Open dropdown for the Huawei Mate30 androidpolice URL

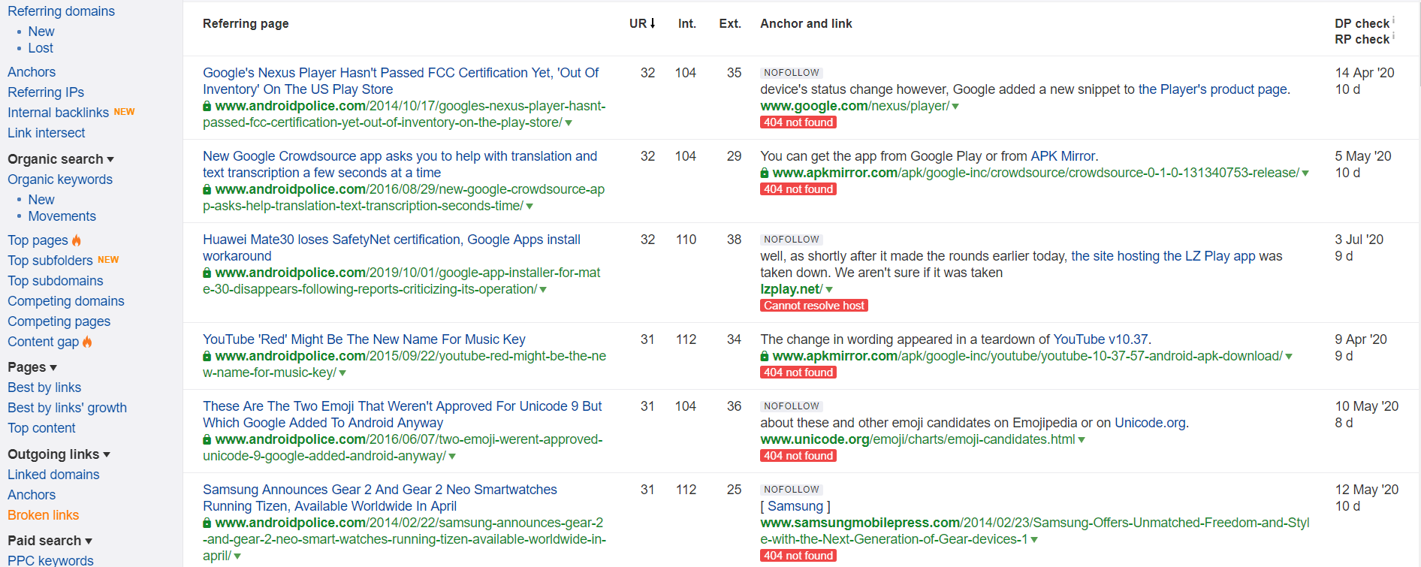click(x=543, y=290)
